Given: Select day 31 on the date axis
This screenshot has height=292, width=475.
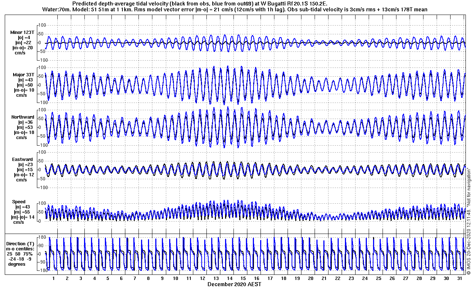Looking at the screenshot, I should pos(459,278).
